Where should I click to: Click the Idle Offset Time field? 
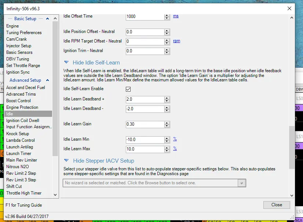tap(145, 16)
